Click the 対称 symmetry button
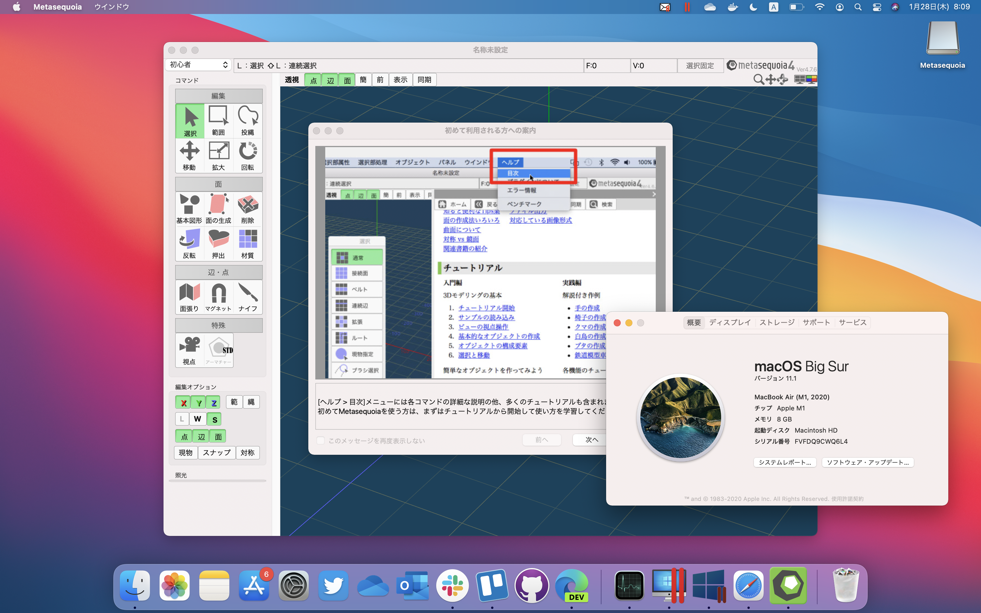The width and height of the screenshot is (981, 613). [x=248, y=453]
